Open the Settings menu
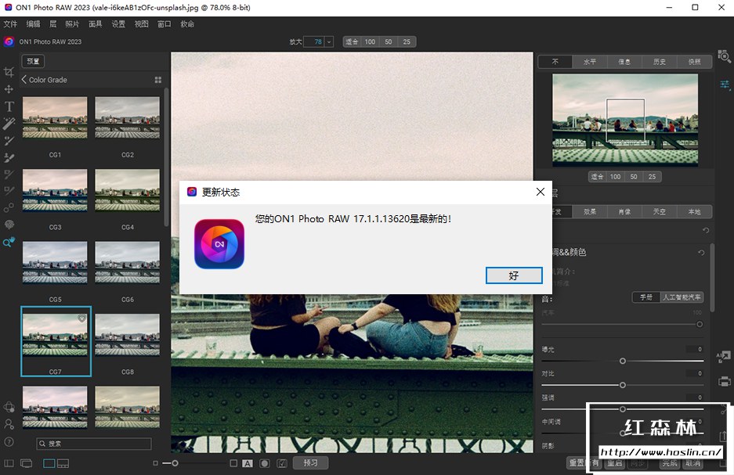This screenshot has height=475, width=734. [x=118, y=23]
